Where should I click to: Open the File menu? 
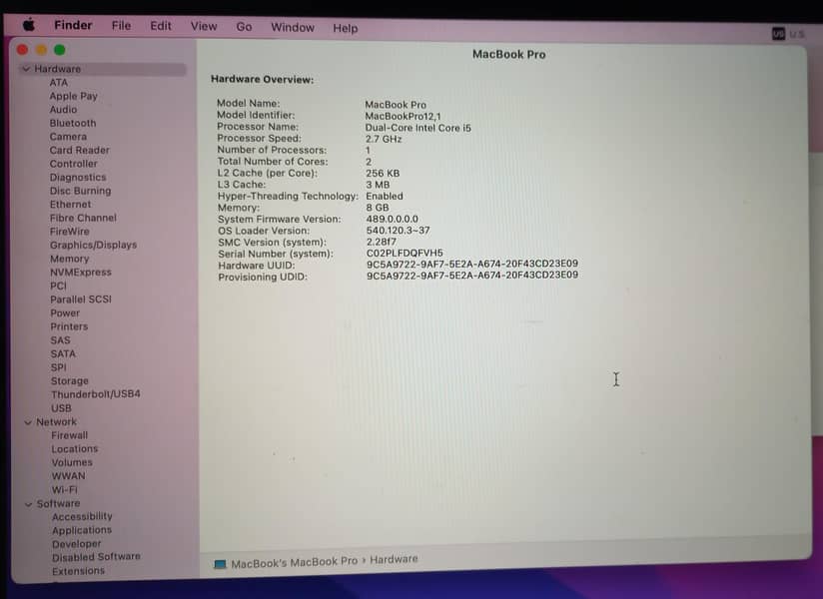coord(121,26)
